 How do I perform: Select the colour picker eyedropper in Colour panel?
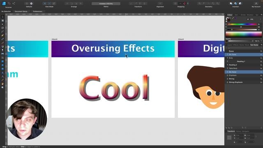233,18
